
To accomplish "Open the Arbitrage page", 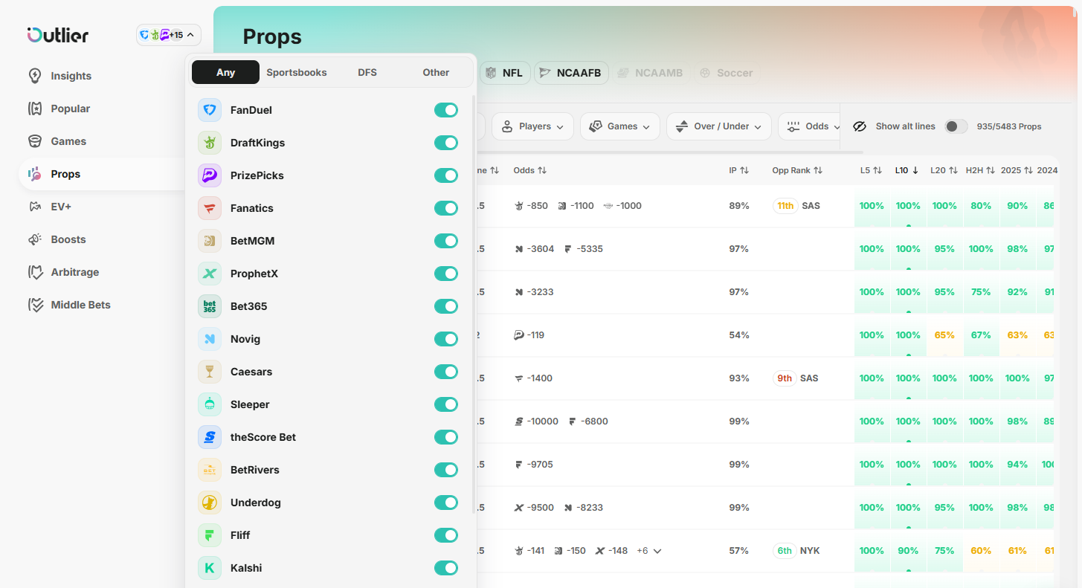I will click(x=74, y=272).
